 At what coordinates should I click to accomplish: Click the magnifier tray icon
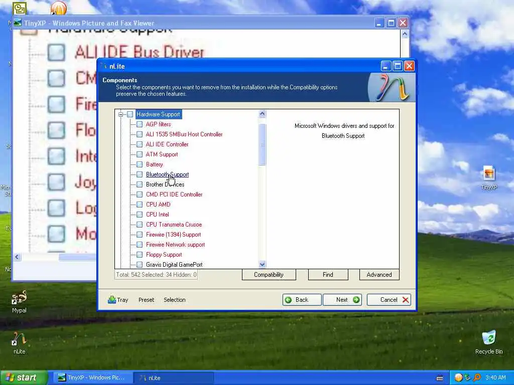[x=477, y=377]
